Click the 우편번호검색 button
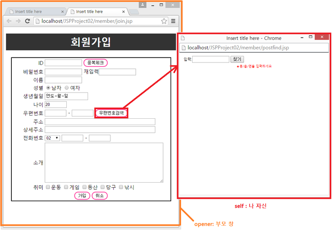This screenshot has width=336, height=237. click(x=111, y=113)
